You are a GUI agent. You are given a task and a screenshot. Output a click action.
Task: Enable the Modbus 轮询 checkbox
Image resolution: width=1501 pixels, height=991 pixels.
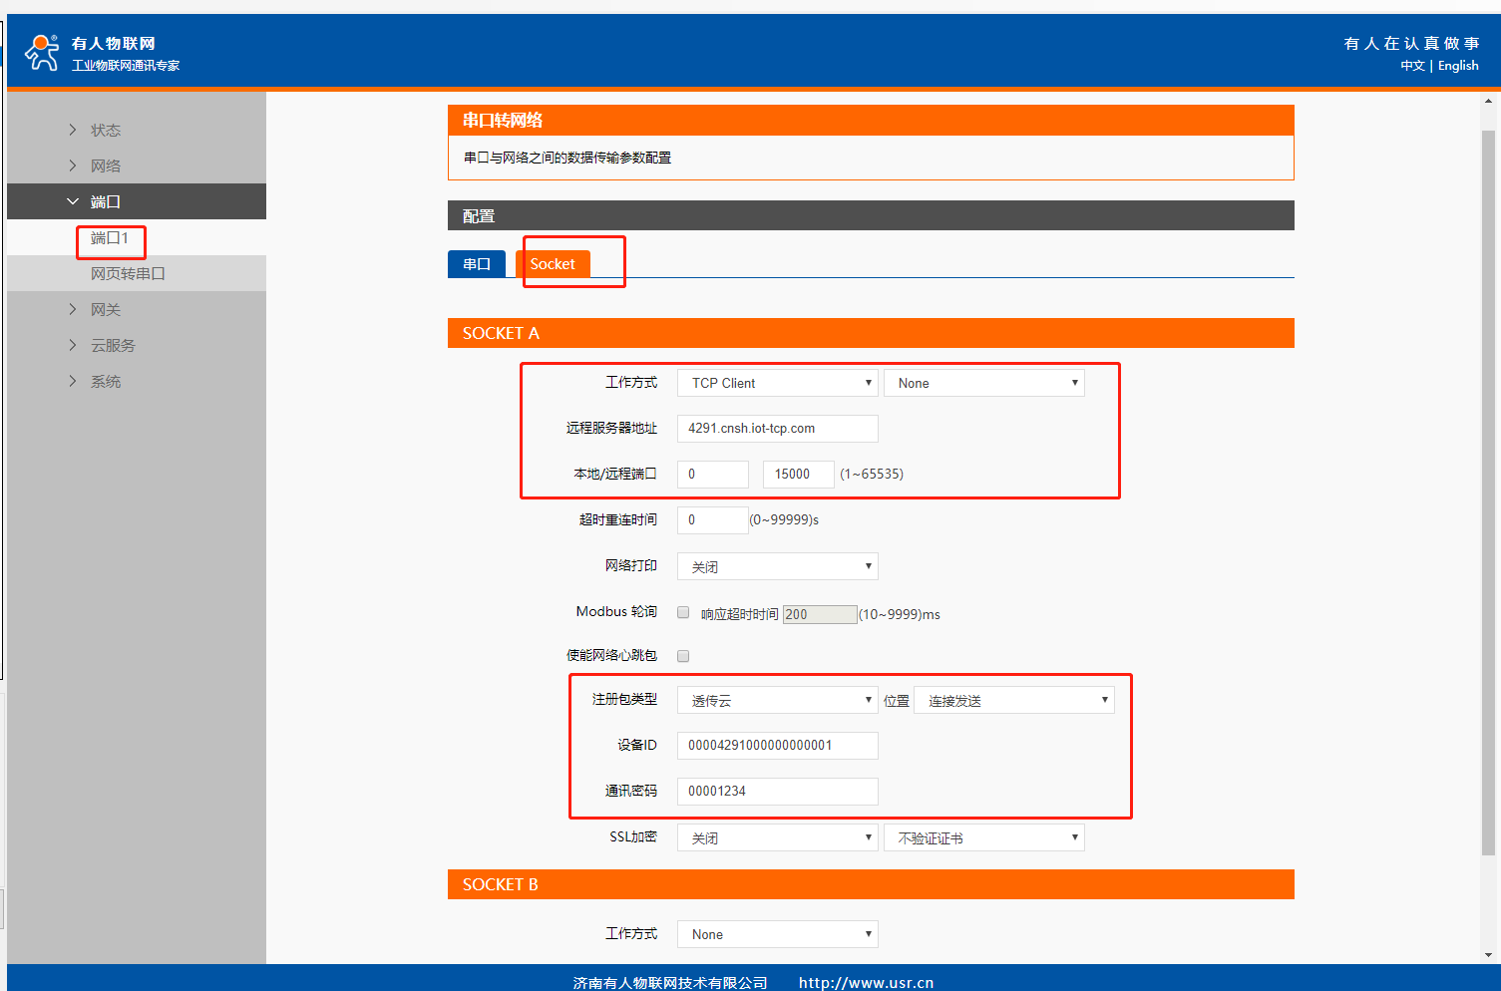[683, 613]
